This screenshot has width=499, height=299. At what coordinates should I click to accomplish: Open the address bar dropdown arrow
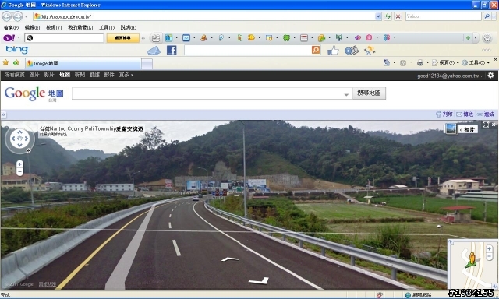pyautogui.click(x=378, y=16)
